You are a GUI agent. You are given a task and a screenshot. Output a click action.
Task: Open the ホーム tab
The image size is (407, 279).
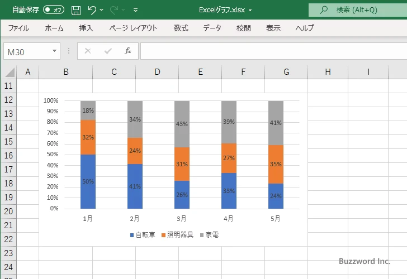pyautogui.click(x=54, y=28)
